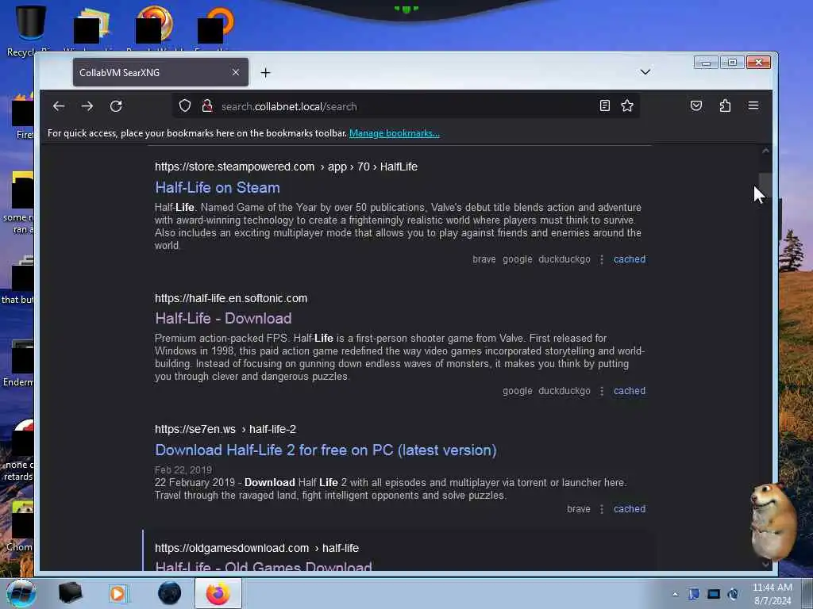Image resolution: width=813 pixels, height=609 pixels.
Task: Click scrollbar up arrow in browser
Action: point(765,151)
